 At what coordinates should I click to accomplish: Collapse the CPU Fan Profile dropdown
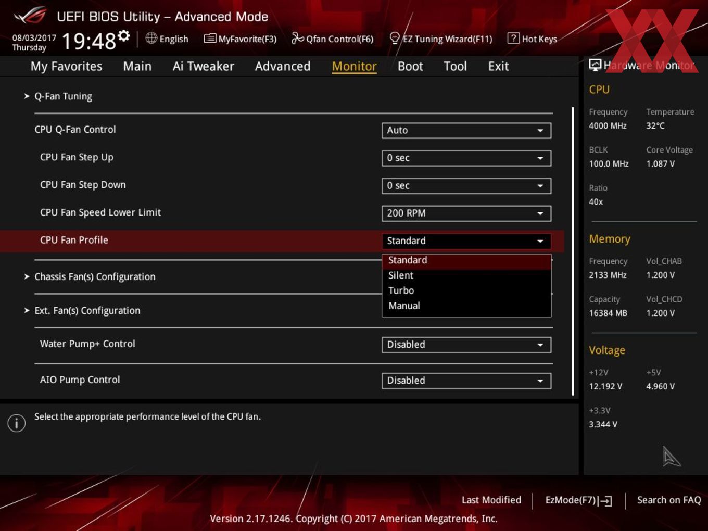pyautogui.click(x=466, y=241)
